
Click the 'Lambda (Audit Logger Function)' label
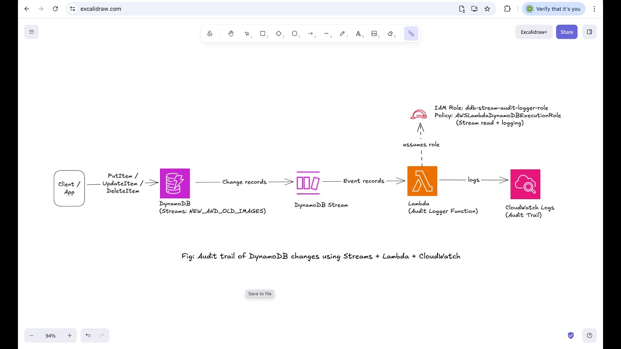point(443,207)
